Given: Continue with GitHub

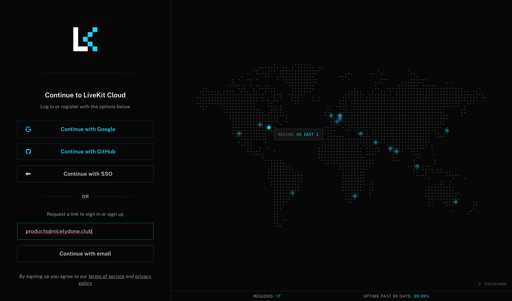Looking at the screenshot, I should [x=85, y=152].
